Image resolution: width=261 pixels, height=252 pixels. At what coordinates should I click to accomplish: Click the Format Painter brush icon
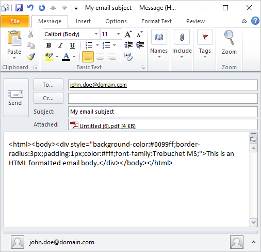(31, 57)
